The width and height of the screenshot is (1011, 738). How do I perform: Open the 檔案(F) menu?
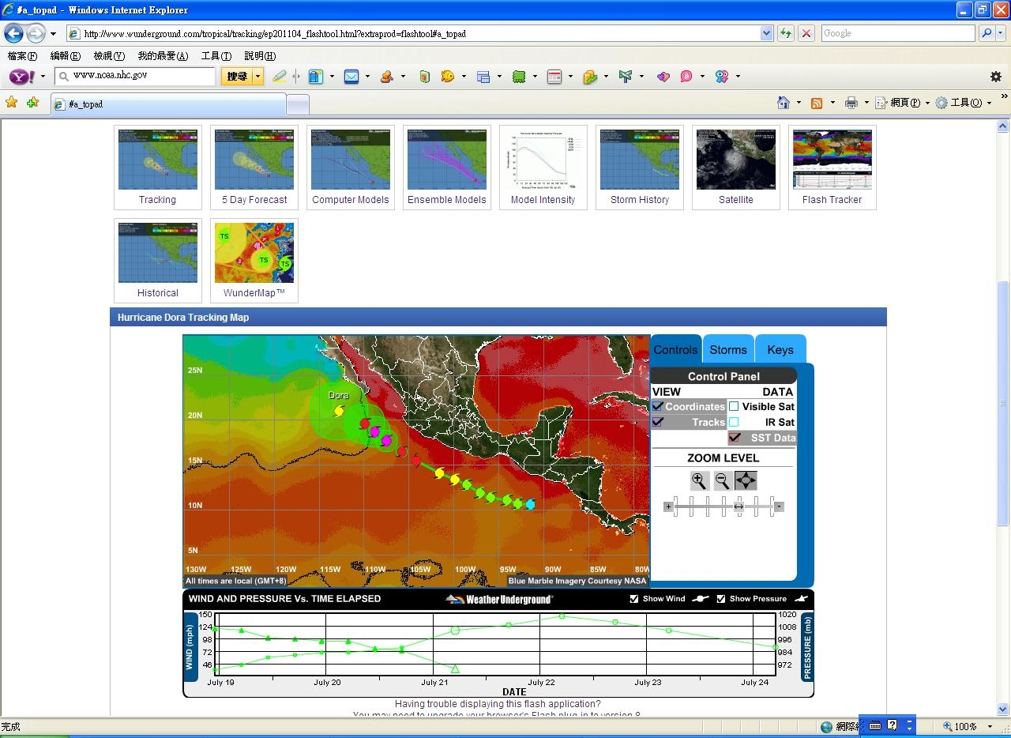22,55
